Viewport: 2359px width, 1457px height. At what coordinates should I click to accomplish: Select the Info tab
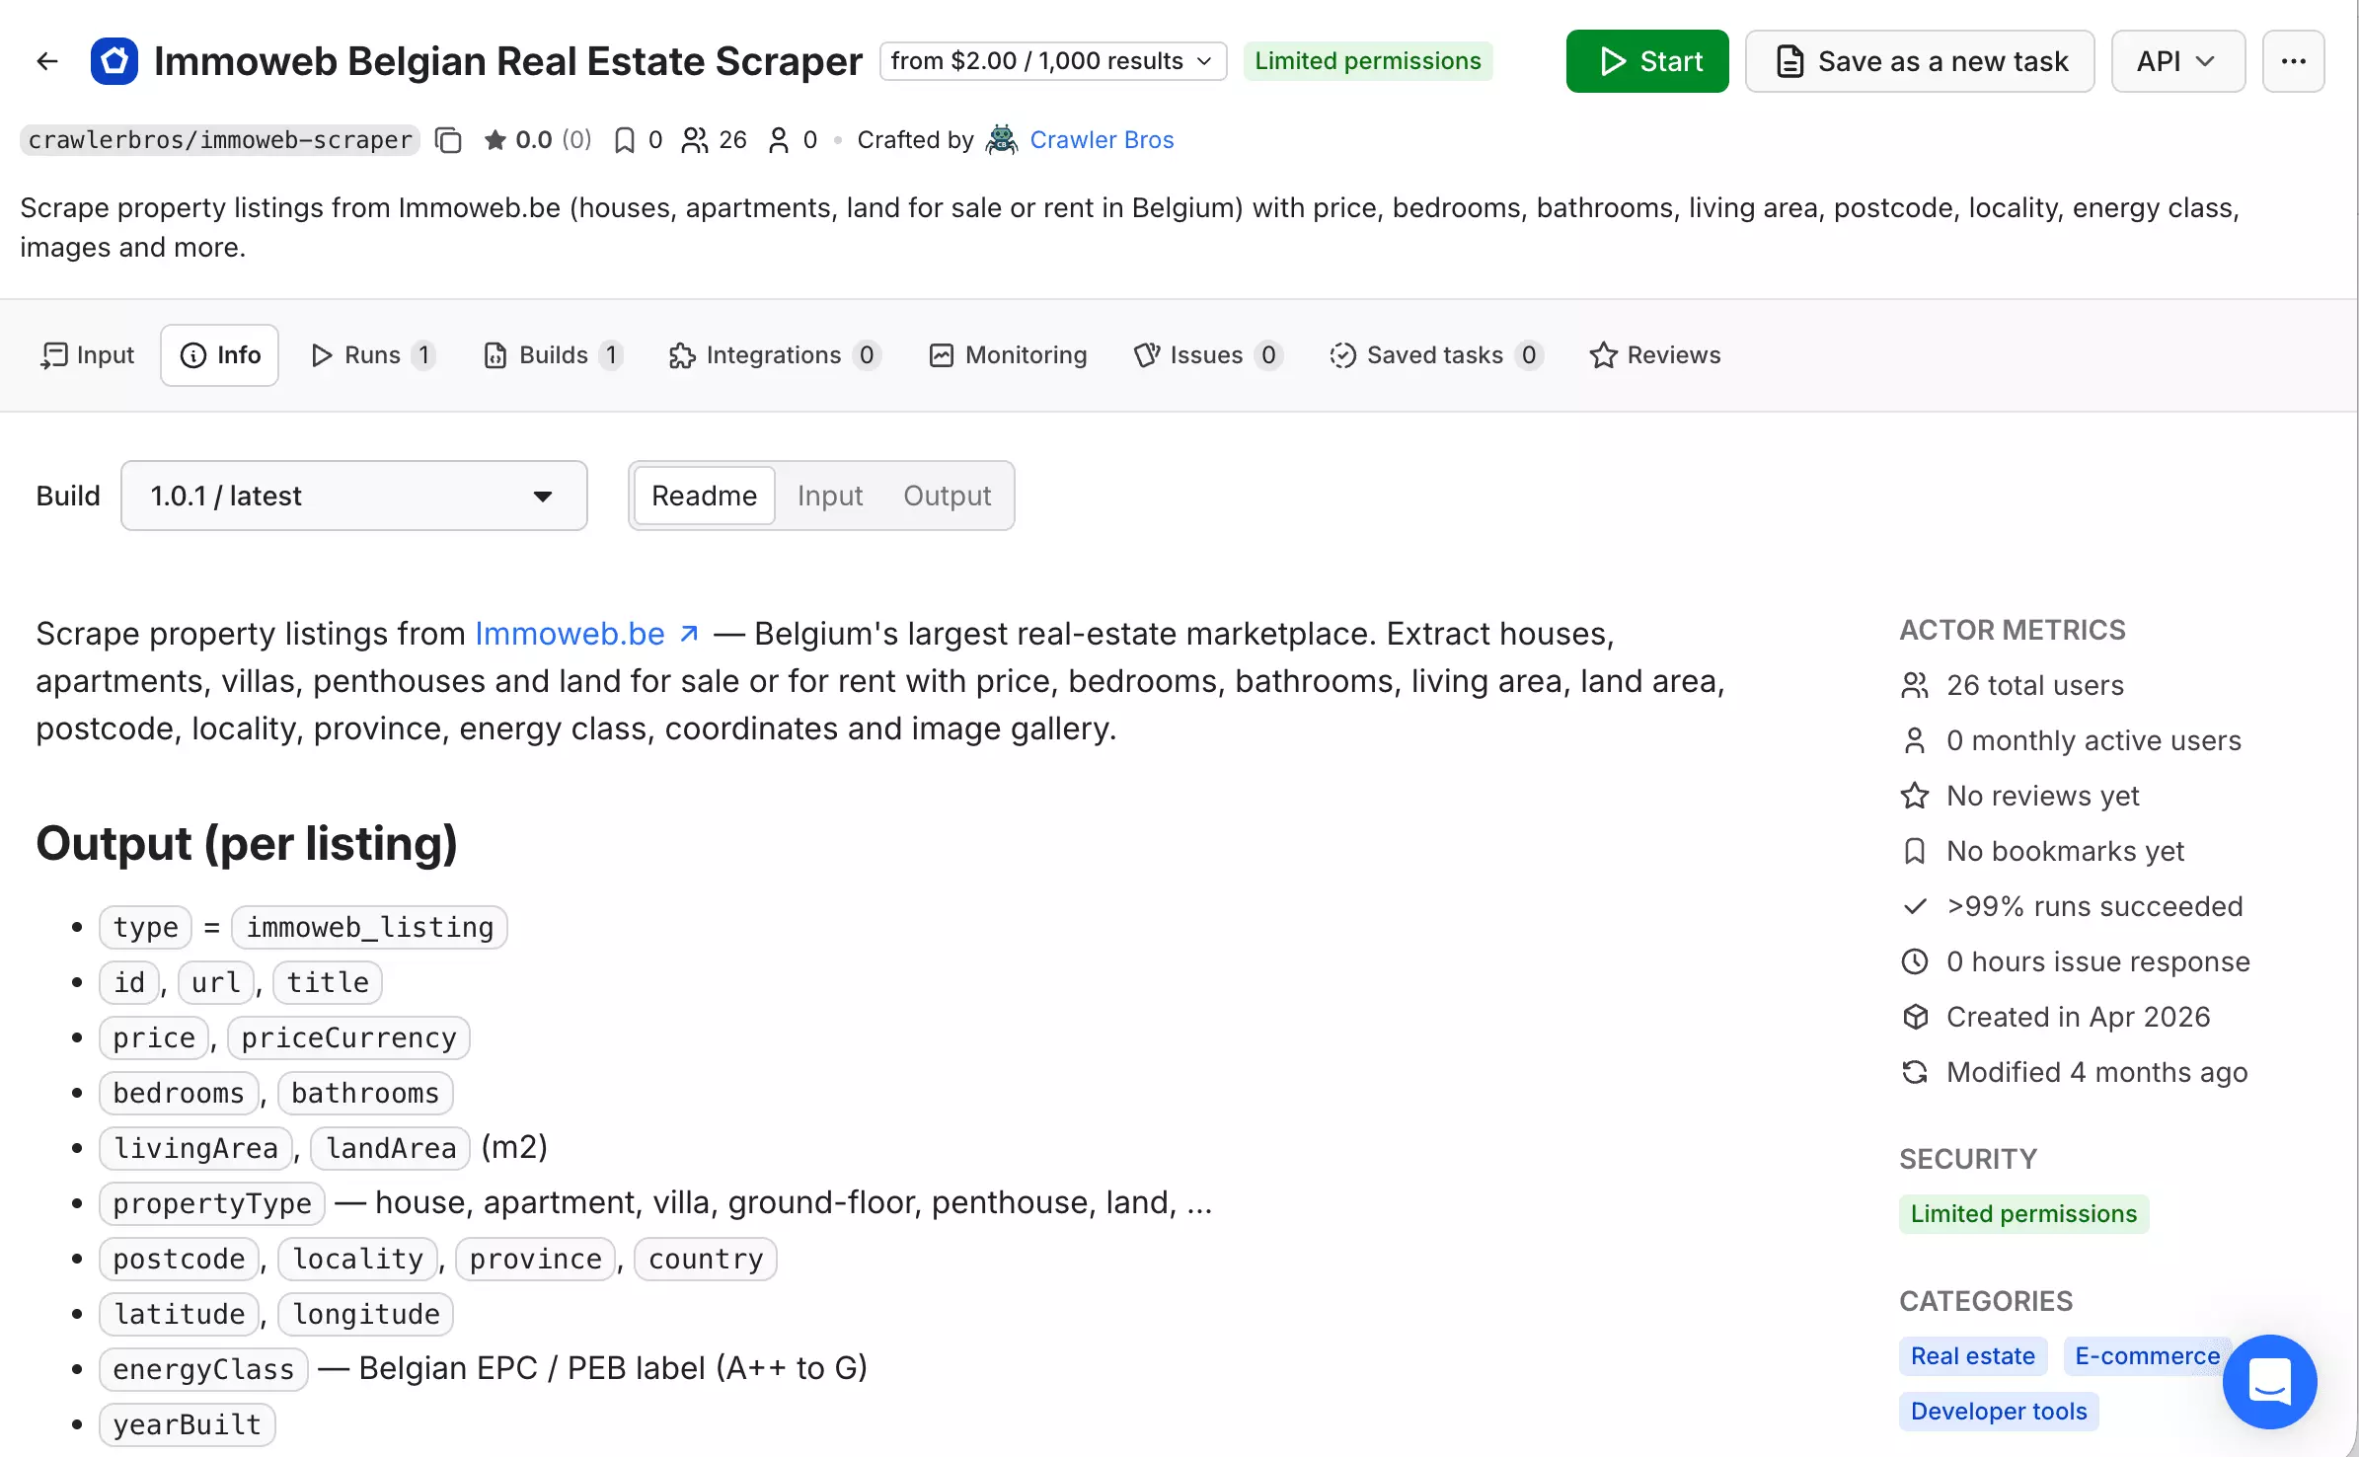click(220, 355)
